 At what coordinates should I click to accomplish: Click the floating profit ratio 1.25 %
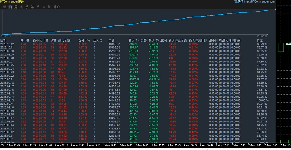193,111
